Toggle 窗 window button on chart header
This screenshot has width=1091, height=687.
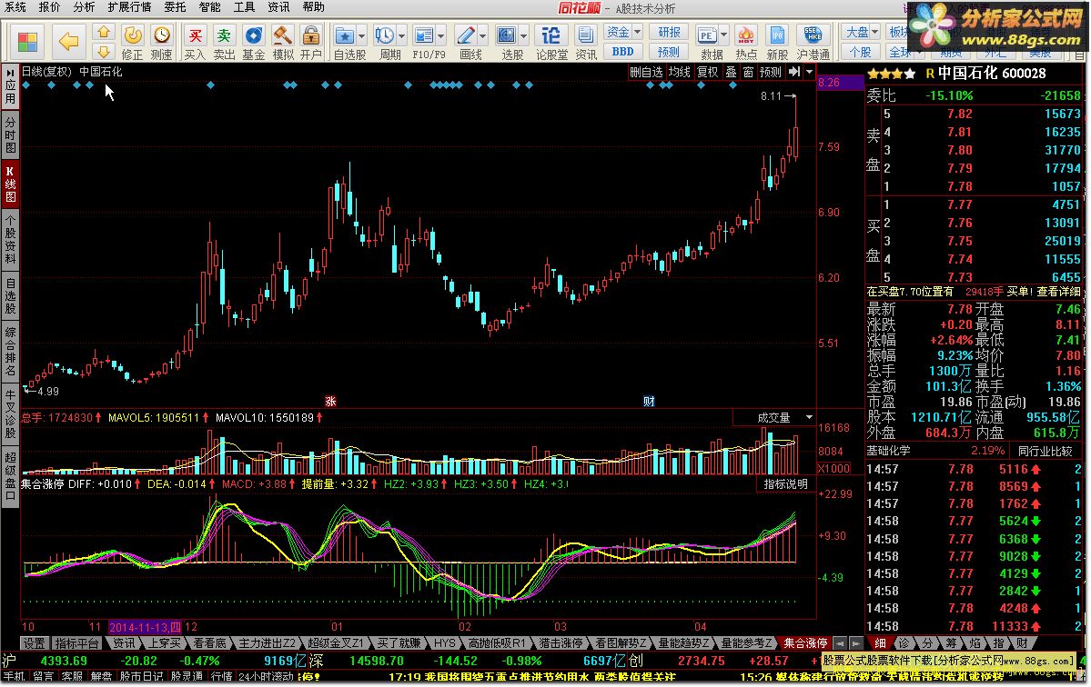[748, 72]
